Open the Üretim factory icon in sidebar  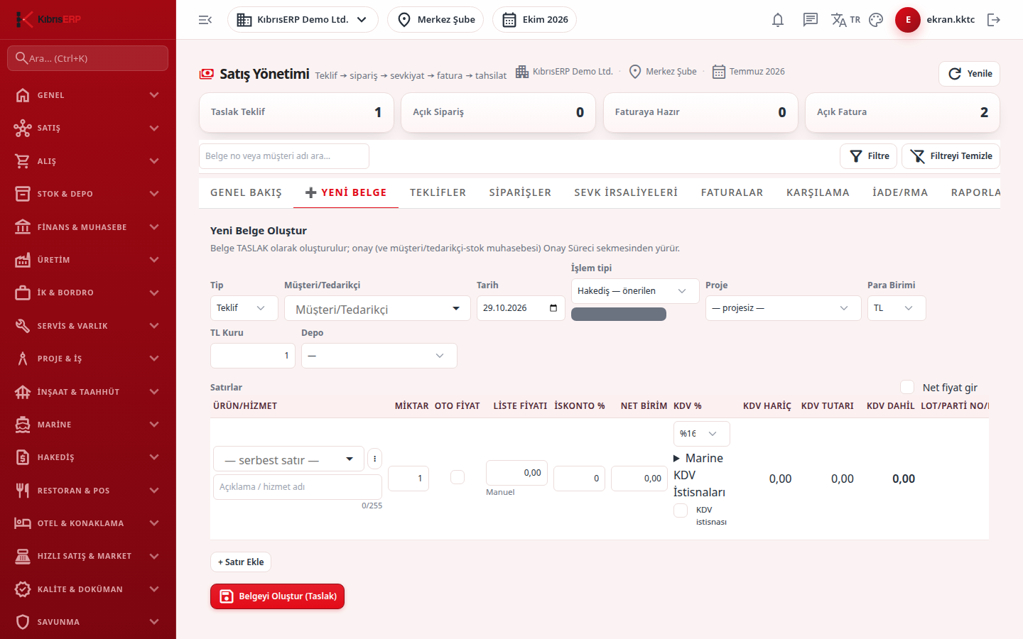pos(23,260)
